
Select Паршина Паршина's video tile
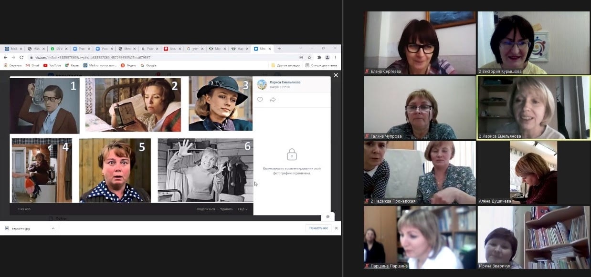(420, 237)
